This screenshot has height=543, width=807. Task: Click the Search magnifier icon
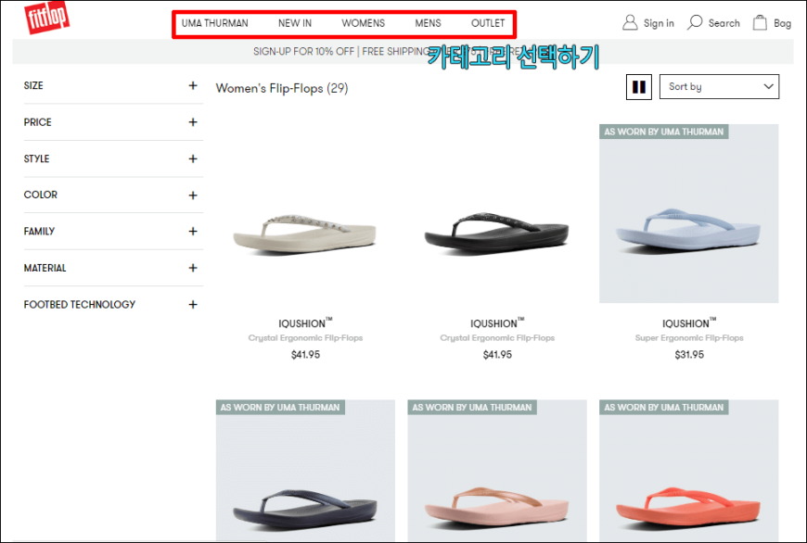click(x=695, y=22)
